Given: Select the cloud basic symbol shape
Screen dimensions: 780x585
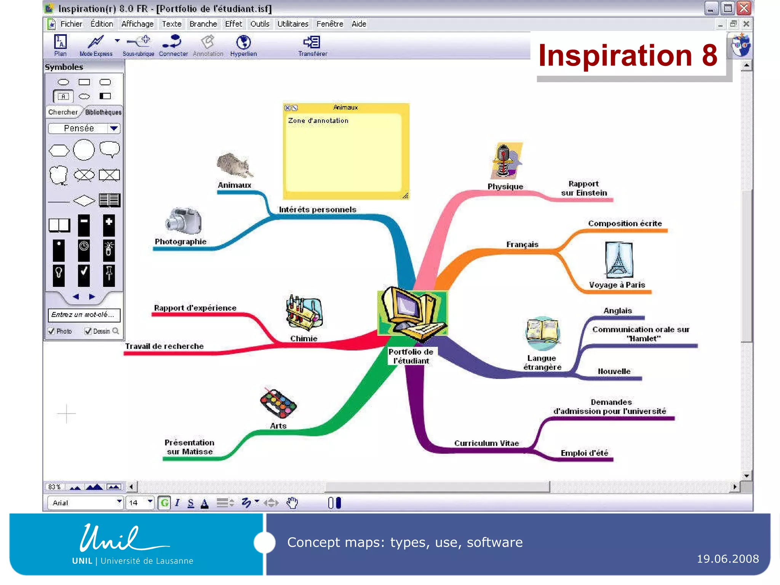Looking at the screenshot, I should pyautogui.click(x=84, y=96).
